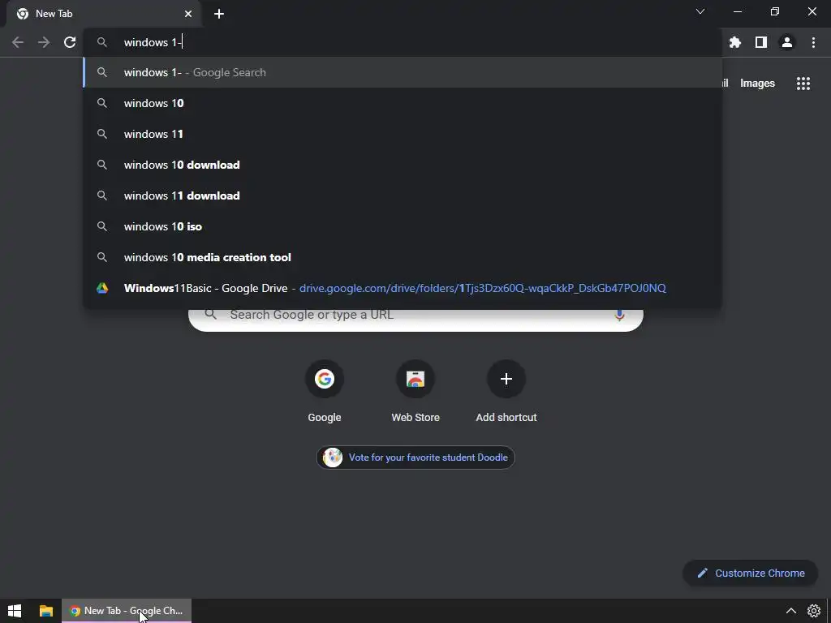
Task: Open the Windows Start menu
Action: 15,611
